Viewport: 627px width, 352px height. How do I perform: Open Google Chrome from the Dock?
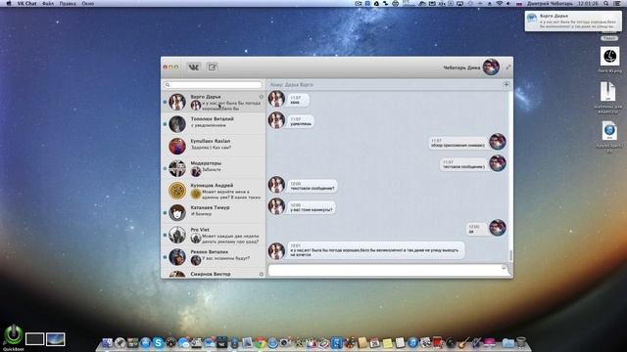pos(261,342)
